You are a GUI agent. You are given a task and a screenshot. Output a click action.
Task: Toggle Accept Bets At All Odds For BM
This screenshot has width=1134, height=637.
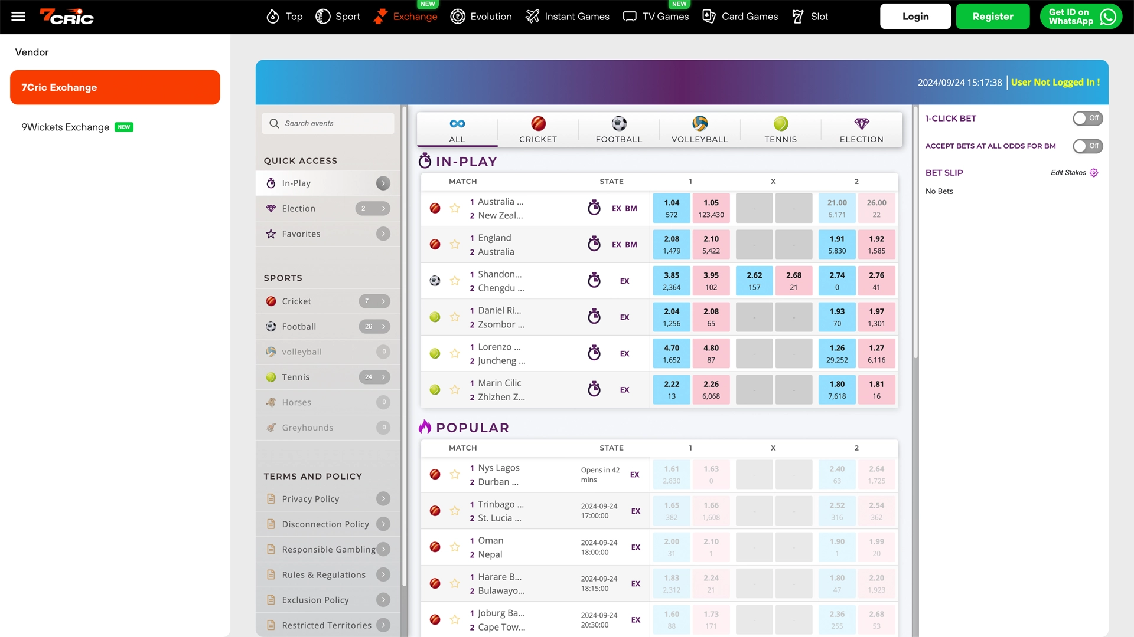(1087, 146)
